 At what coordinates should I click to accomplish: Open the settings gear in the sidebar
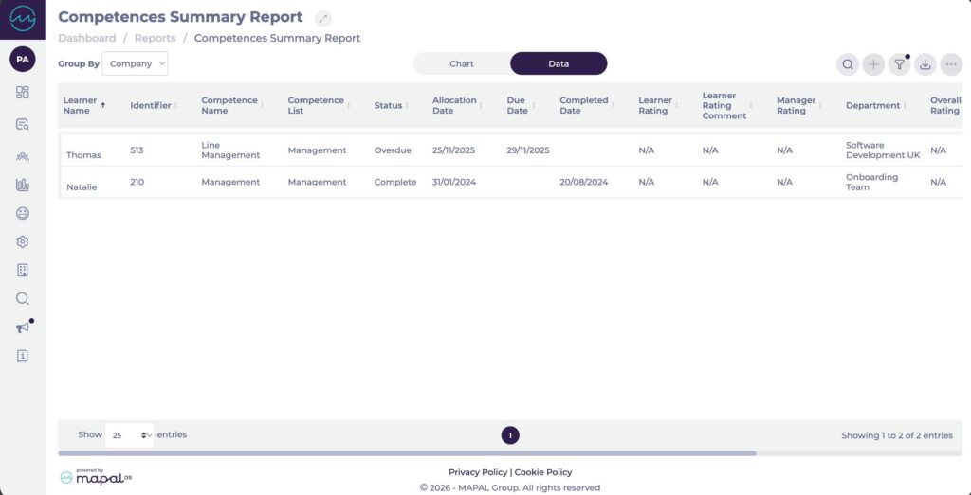click(x=23, y=242)
